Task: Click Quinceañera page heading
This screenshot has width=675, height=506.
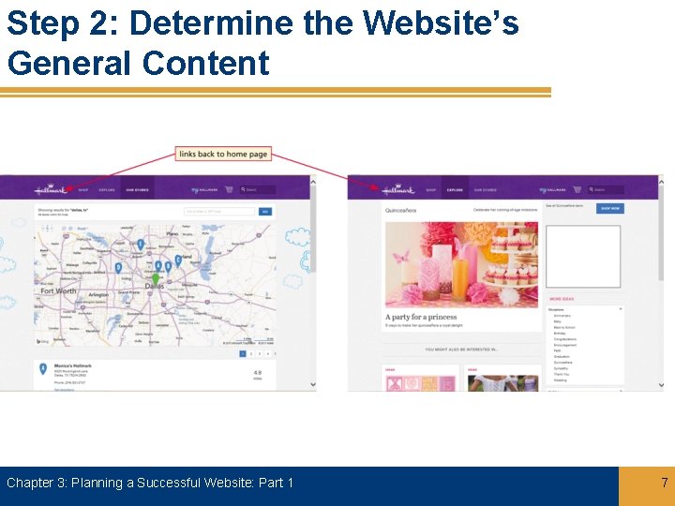Action: 401,211
